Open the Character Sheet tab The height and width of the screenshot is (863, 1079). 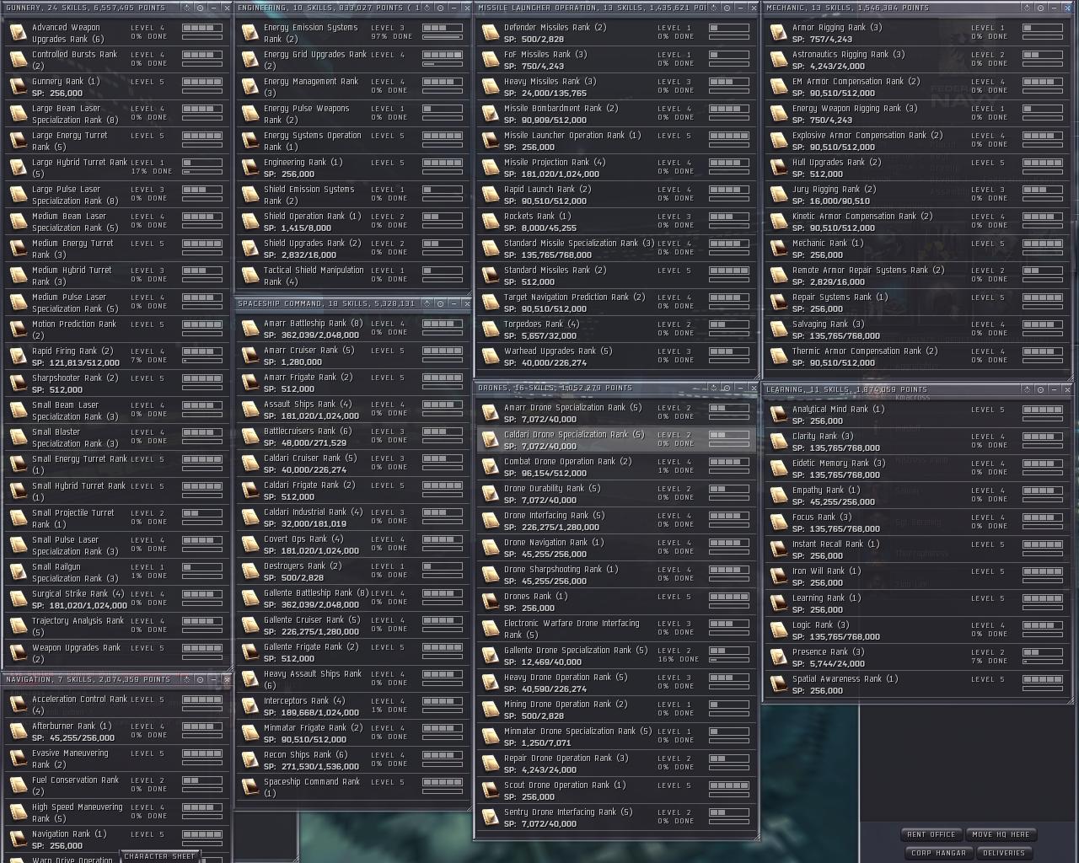tap(159, 856)
